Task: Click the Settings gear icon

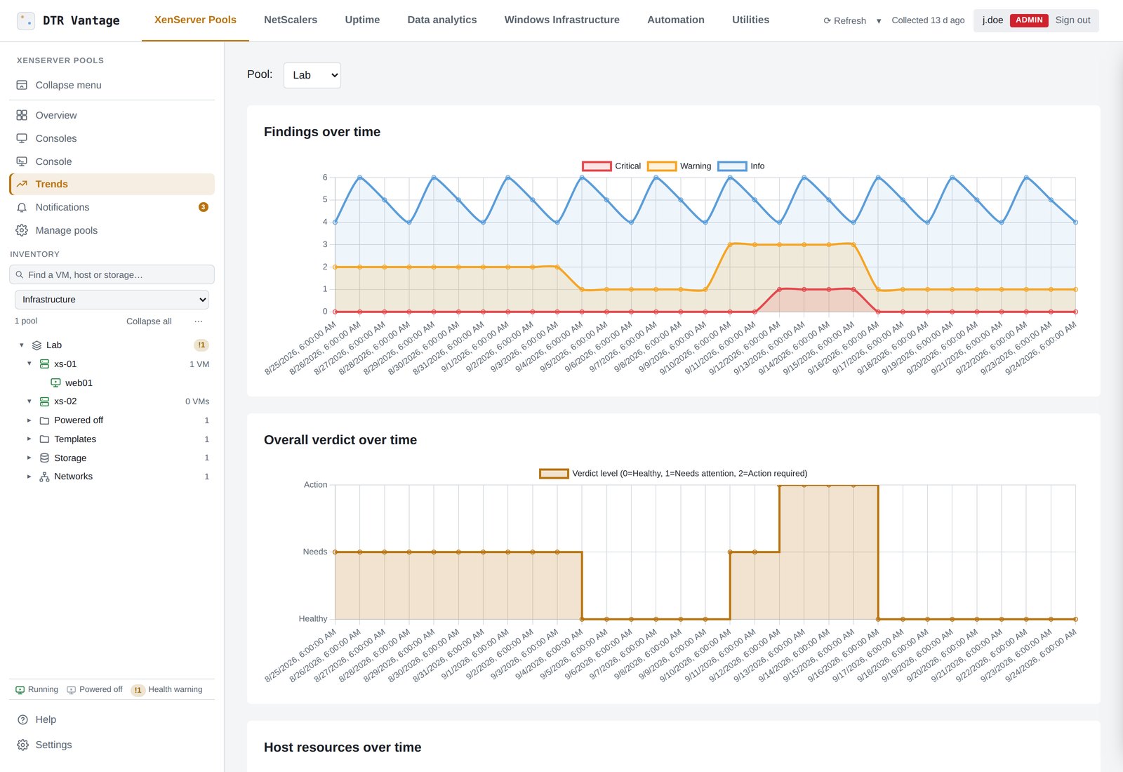Action: [22, 745]
